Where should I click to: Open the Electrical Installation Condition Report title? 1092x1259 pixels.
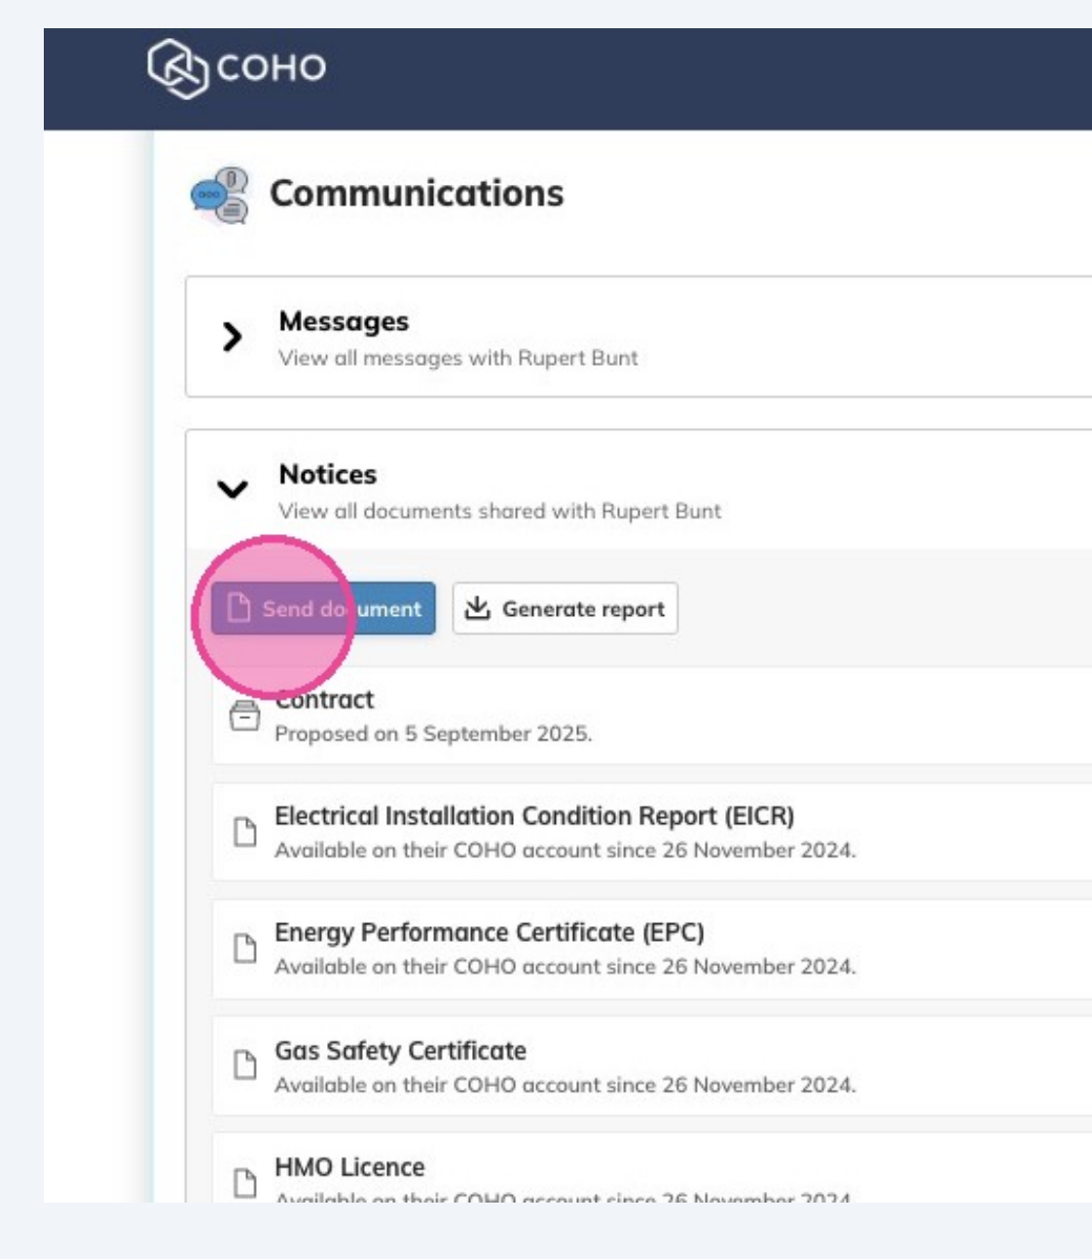click(533, 816)
